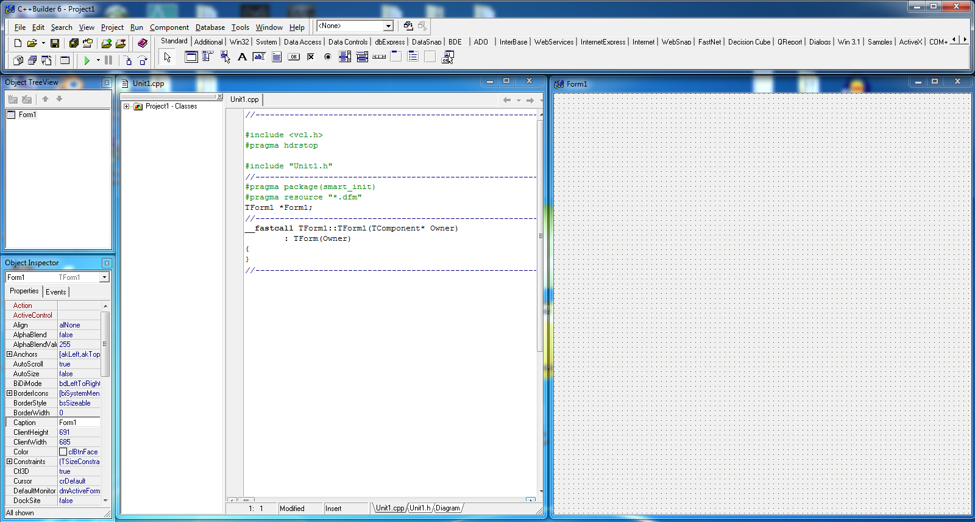Pick the ComboBox component icon

click(x=361, y=57)
